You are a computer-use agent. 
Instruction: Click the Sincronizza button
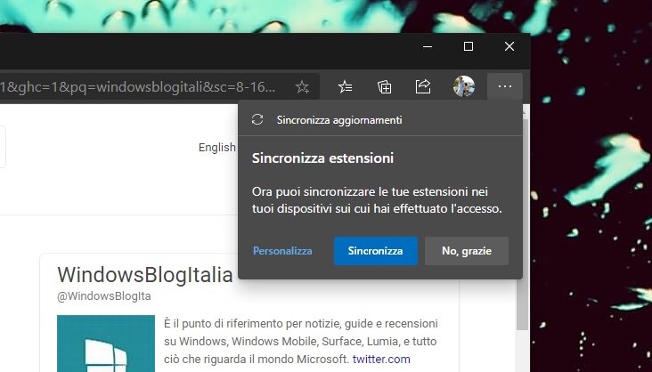pyautogui.click(x=376, y=251)
